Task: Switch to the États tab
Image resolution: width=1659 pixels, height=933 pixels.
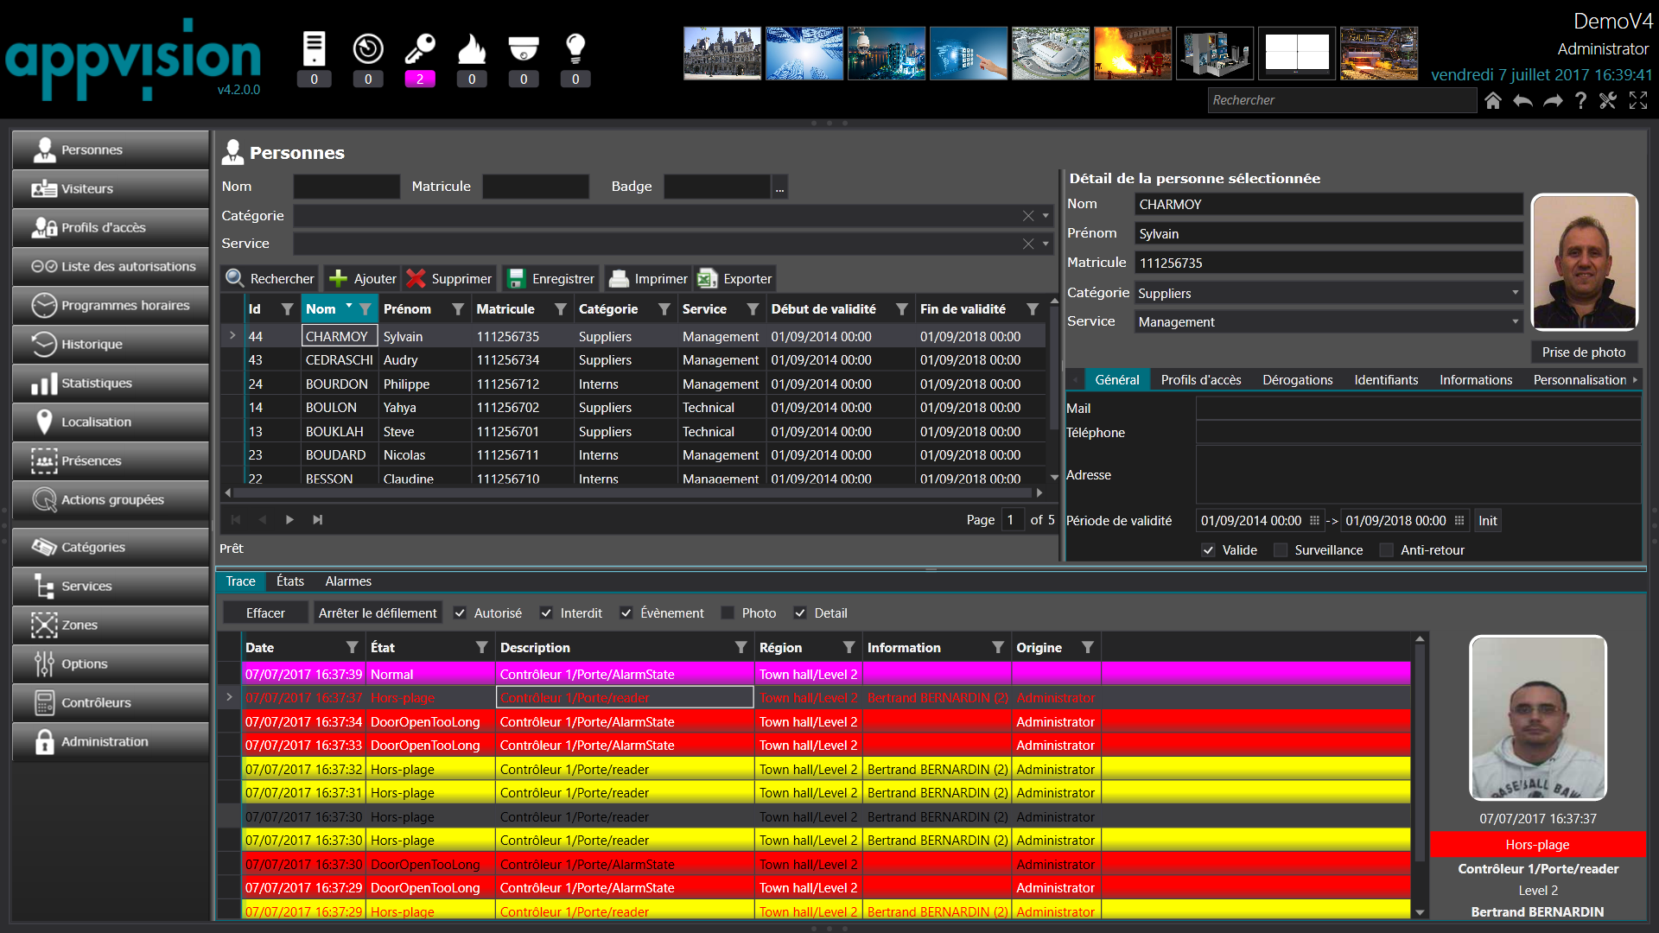Action: click(289, 581)
